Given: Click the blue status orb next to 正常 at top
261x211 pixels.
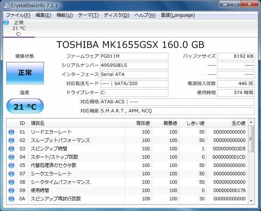Looking at the screenshot, I should (6, 22).
